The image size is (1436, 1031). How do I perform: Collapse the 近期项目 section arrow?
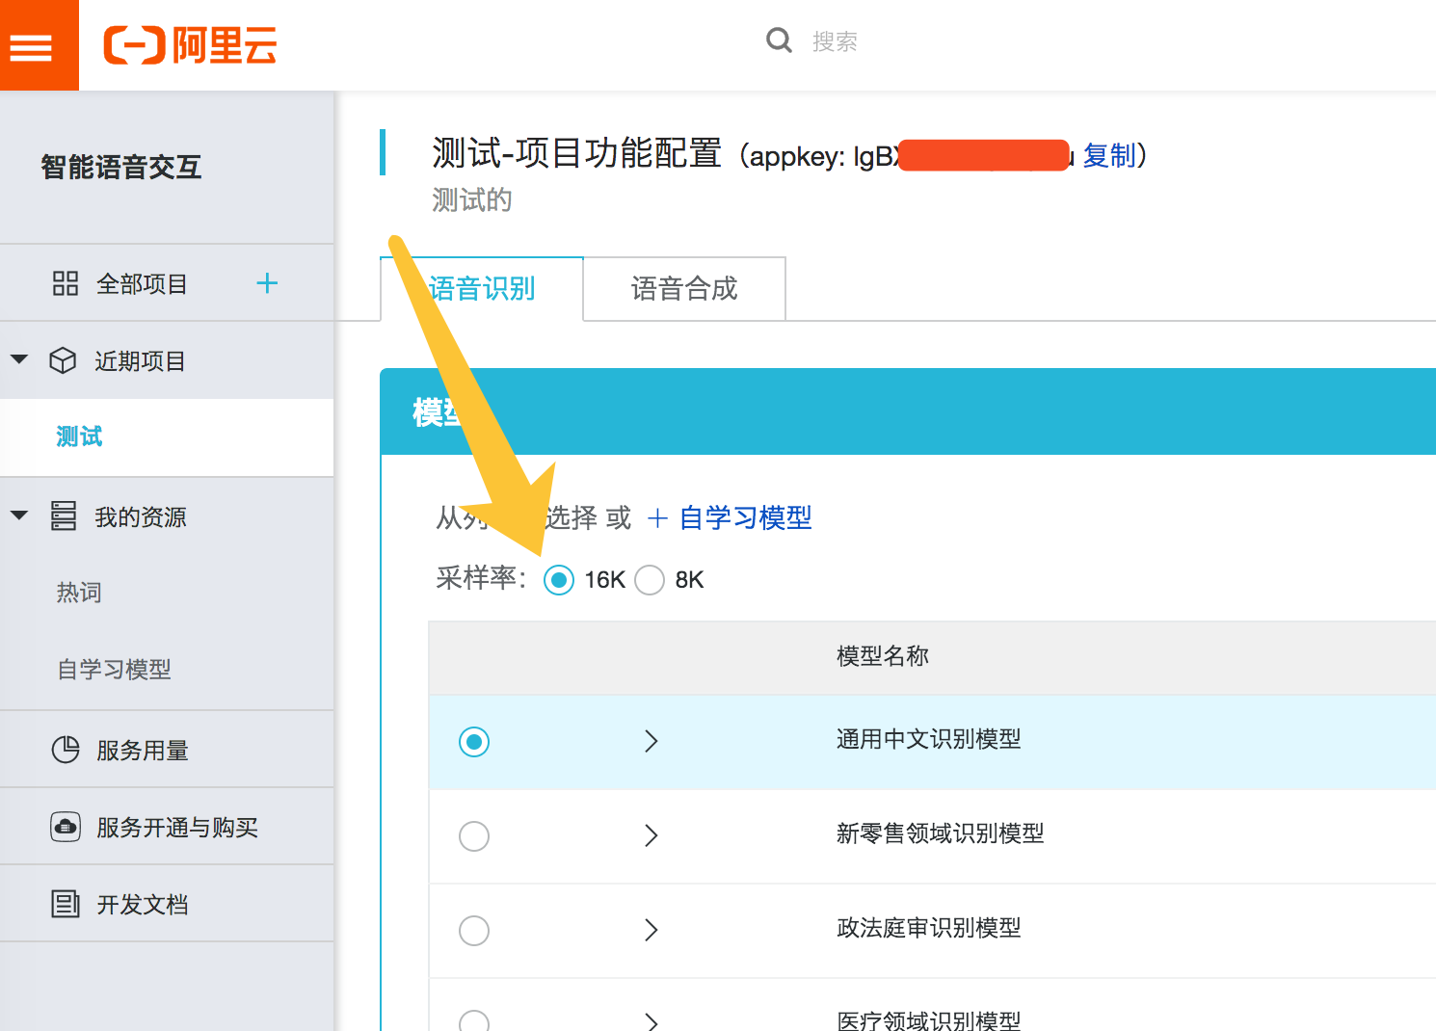(x=19, y=359)
